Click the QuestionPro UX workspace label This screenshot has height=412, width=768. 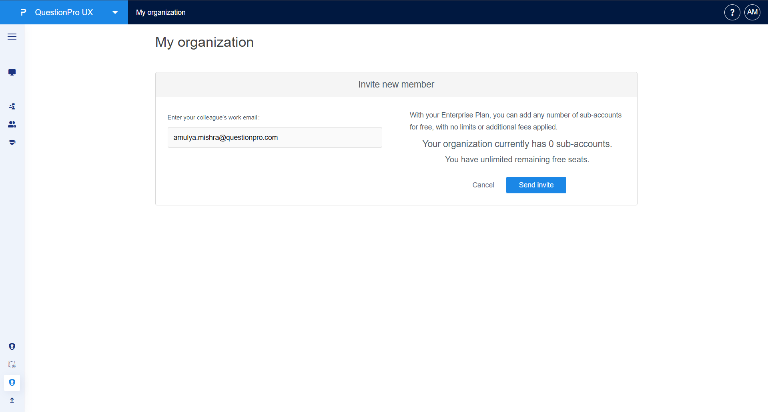point(64,12)
